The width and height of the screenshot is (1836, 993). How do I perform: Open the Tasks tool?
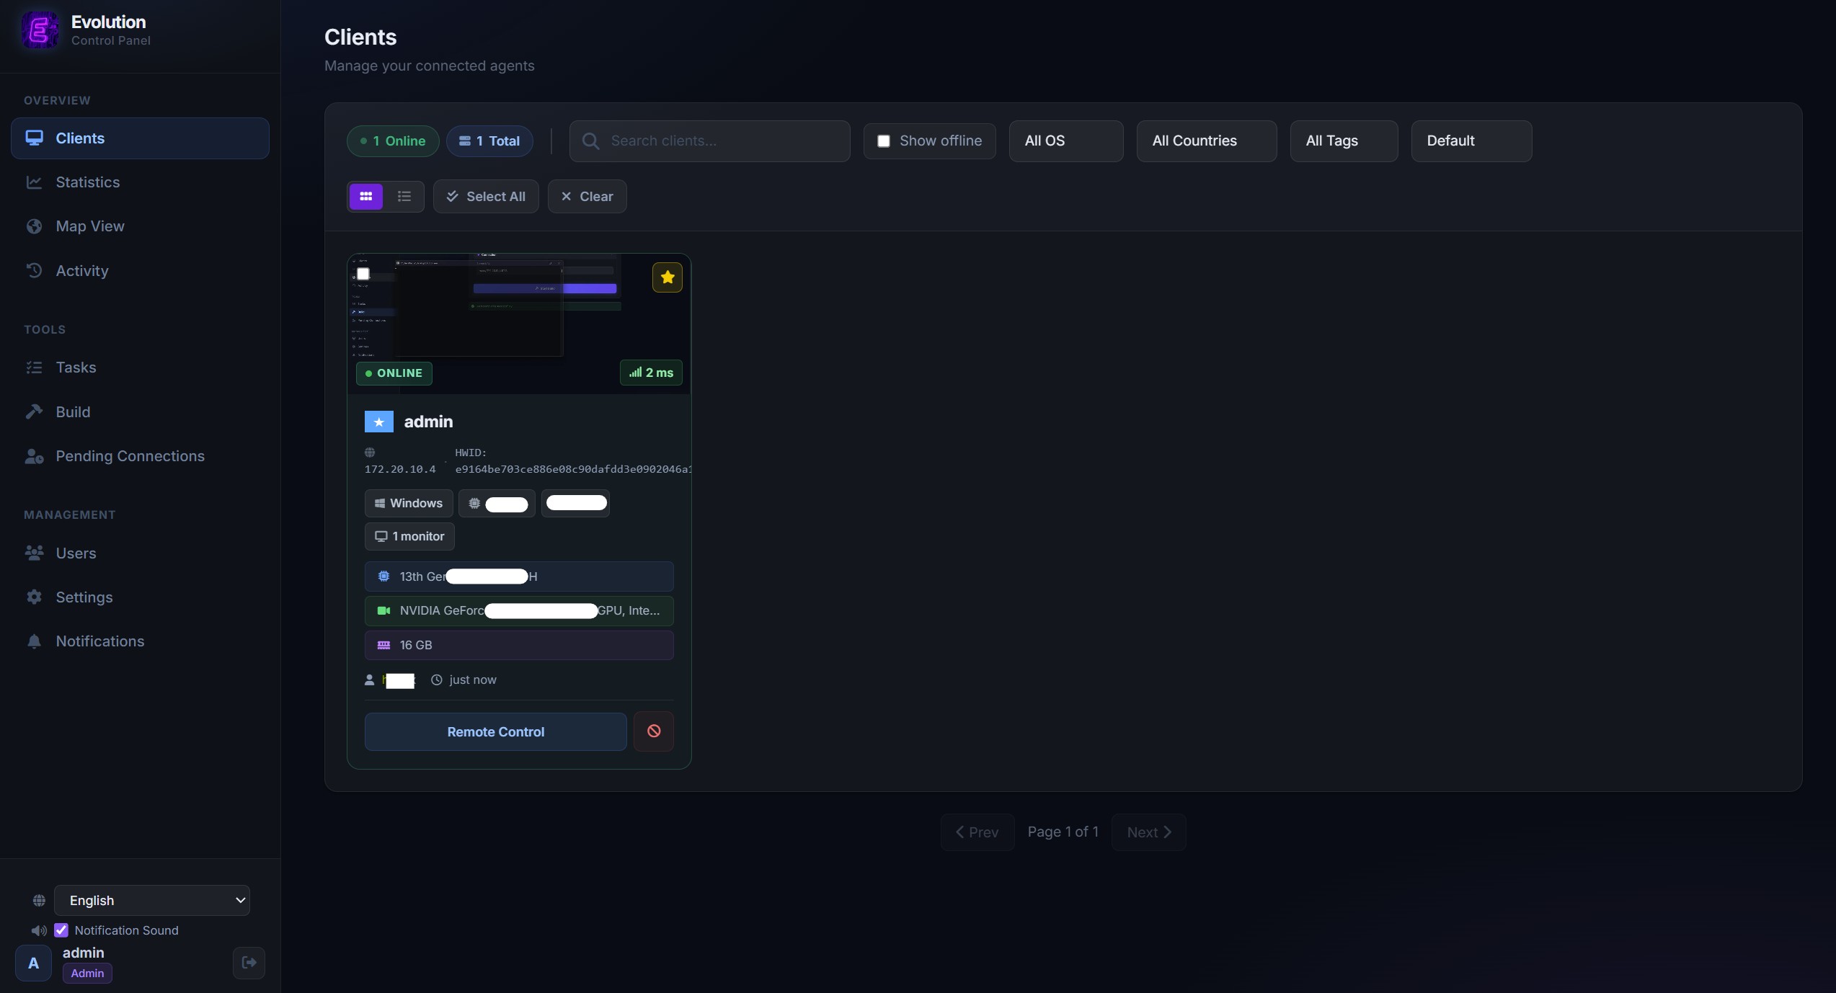(x=140, y=368)
